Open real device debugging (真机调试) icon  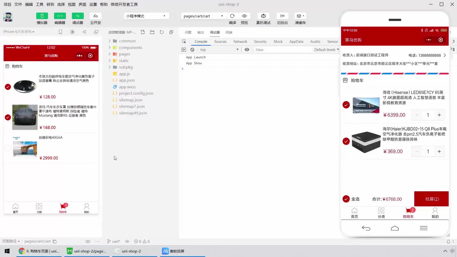(263, 16)
